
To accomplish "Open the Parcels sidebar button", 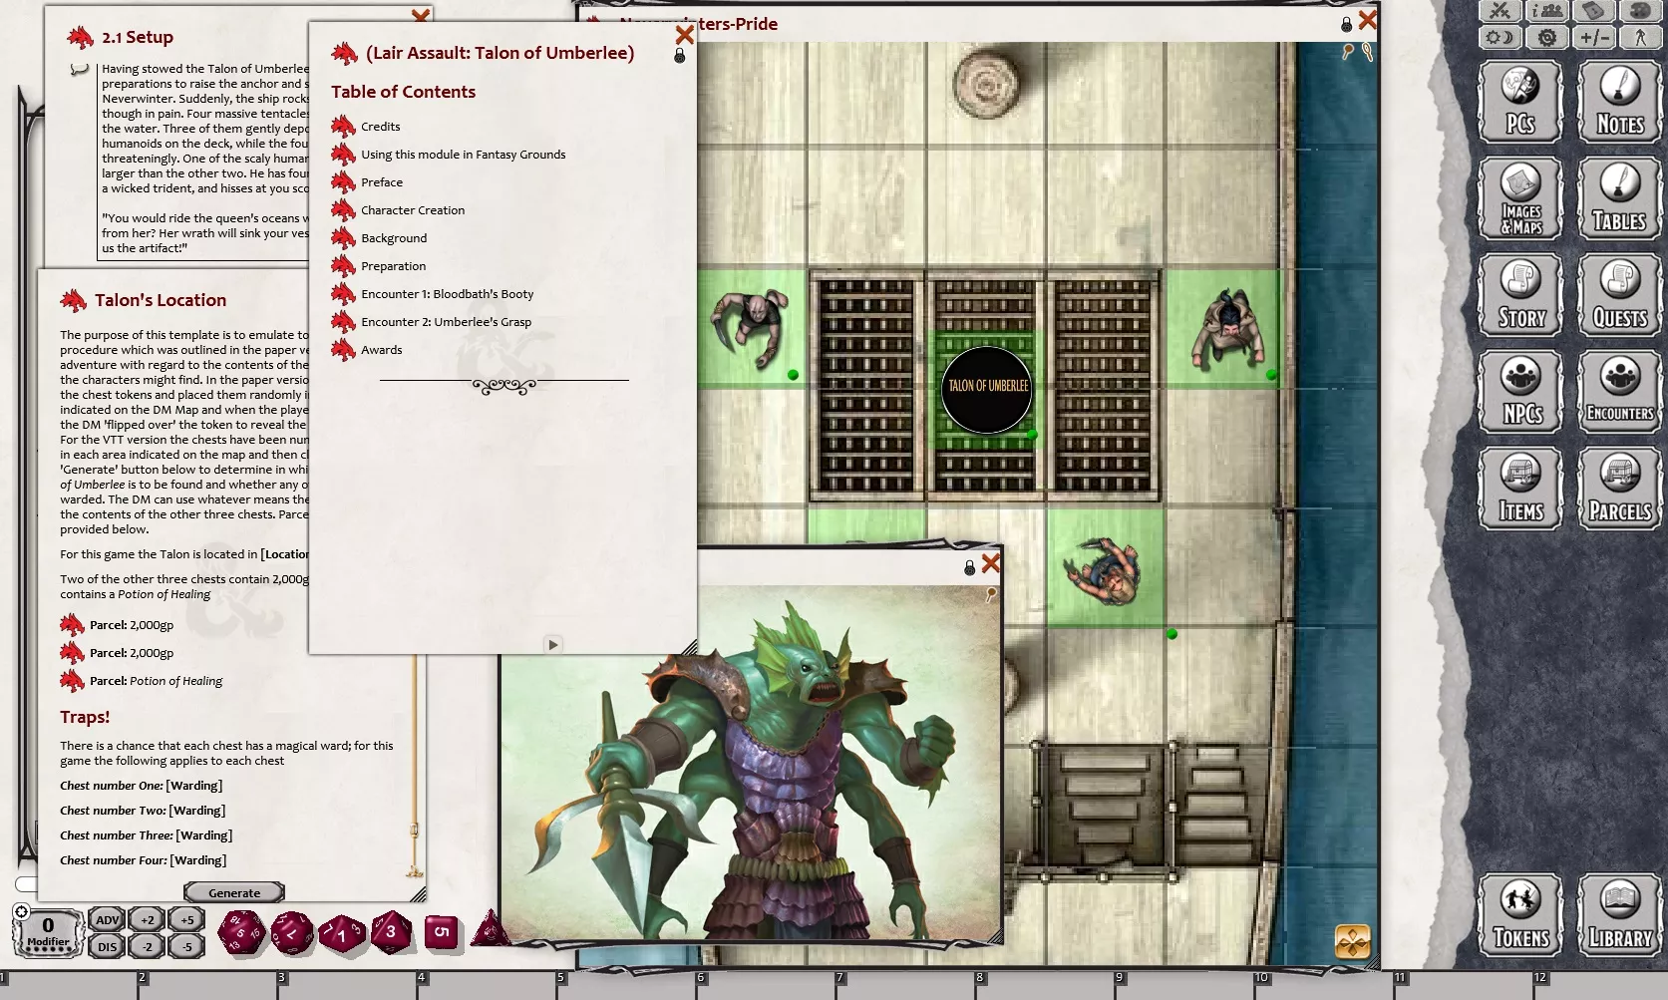I will pyautogui.click(x=1619, y=488).
